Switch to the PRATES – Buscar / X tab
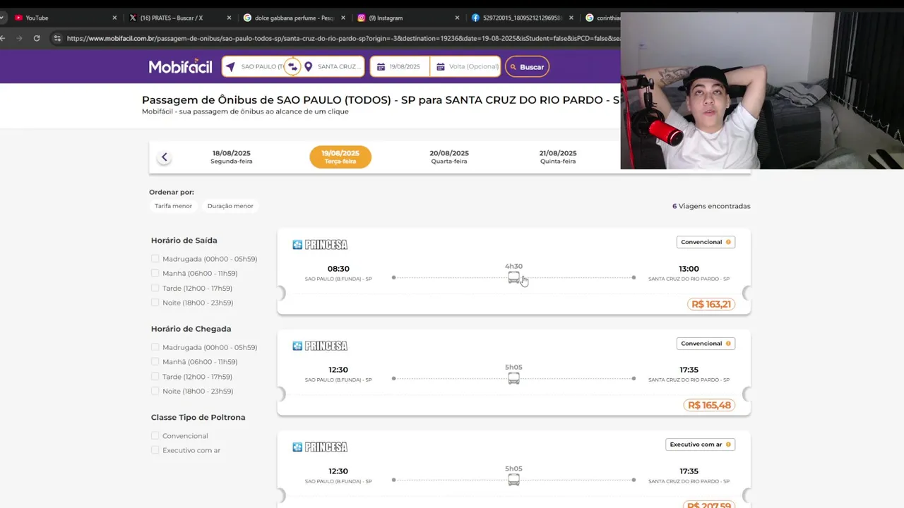The image size is (904, 508). pyautogui.click(x=179, y=18)
